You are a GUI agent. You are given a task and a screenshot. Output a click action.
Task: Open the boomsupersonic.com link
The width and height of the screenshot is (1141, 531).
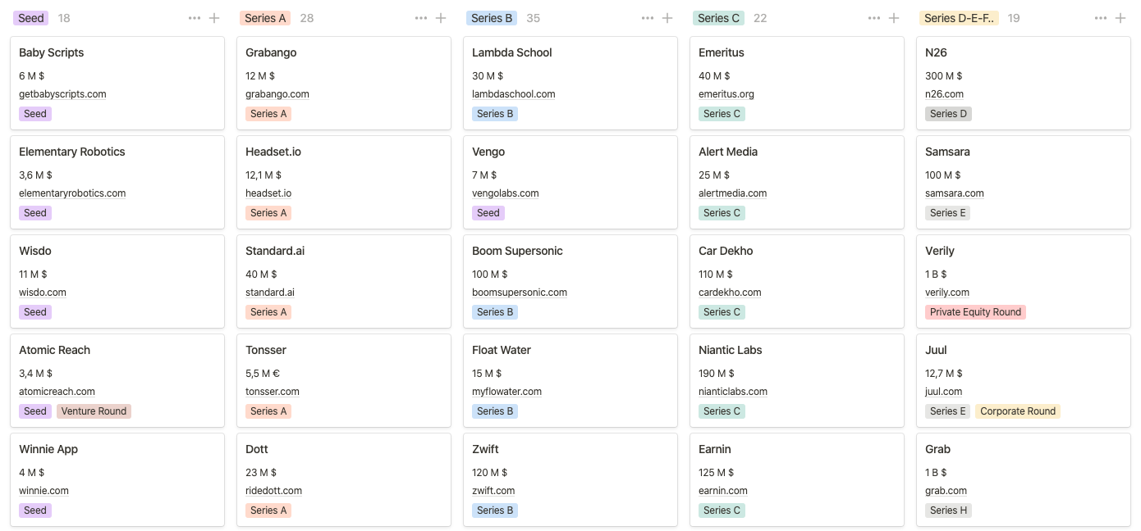click(x=520, y=293)
